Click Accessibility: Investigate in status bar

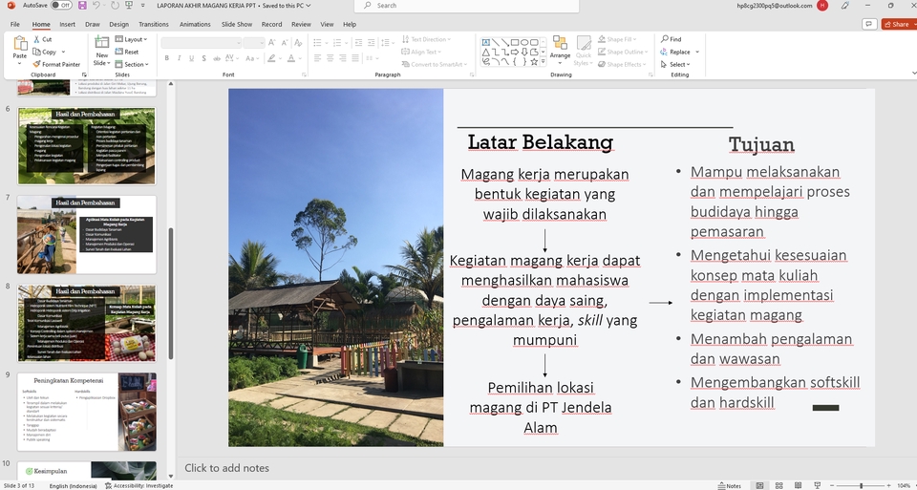[x=139, y=485]
